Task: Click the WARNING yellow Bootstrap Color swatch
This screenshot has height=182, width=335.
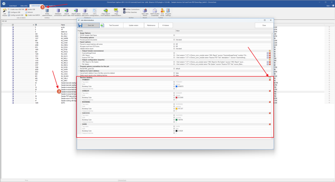Action: point(176,109)
